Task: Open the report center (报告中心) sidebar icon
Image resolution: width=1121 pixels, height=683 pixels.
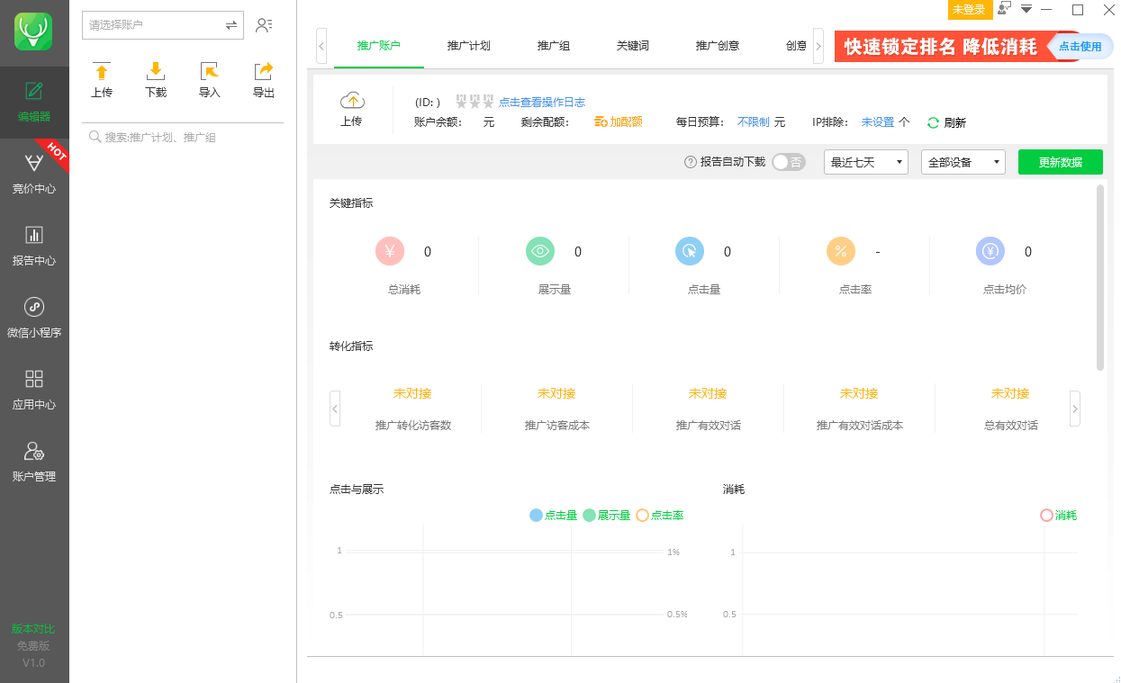Action: tap(34, 236)
